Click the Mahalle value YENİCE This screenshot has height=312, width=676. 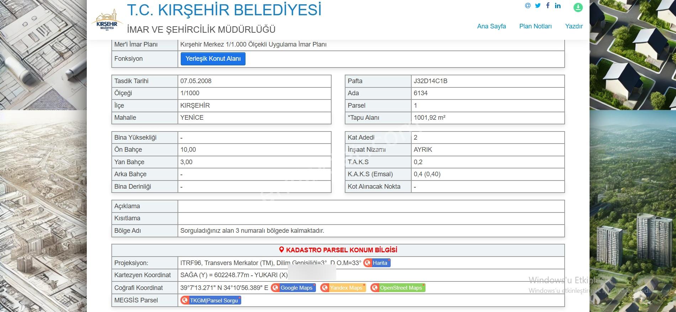(x=192, y=118)
